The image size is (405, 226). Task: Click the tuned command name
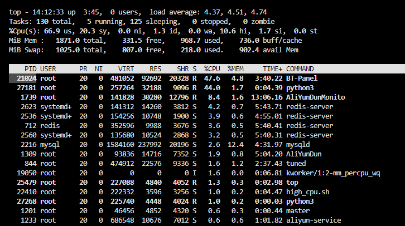296,164
